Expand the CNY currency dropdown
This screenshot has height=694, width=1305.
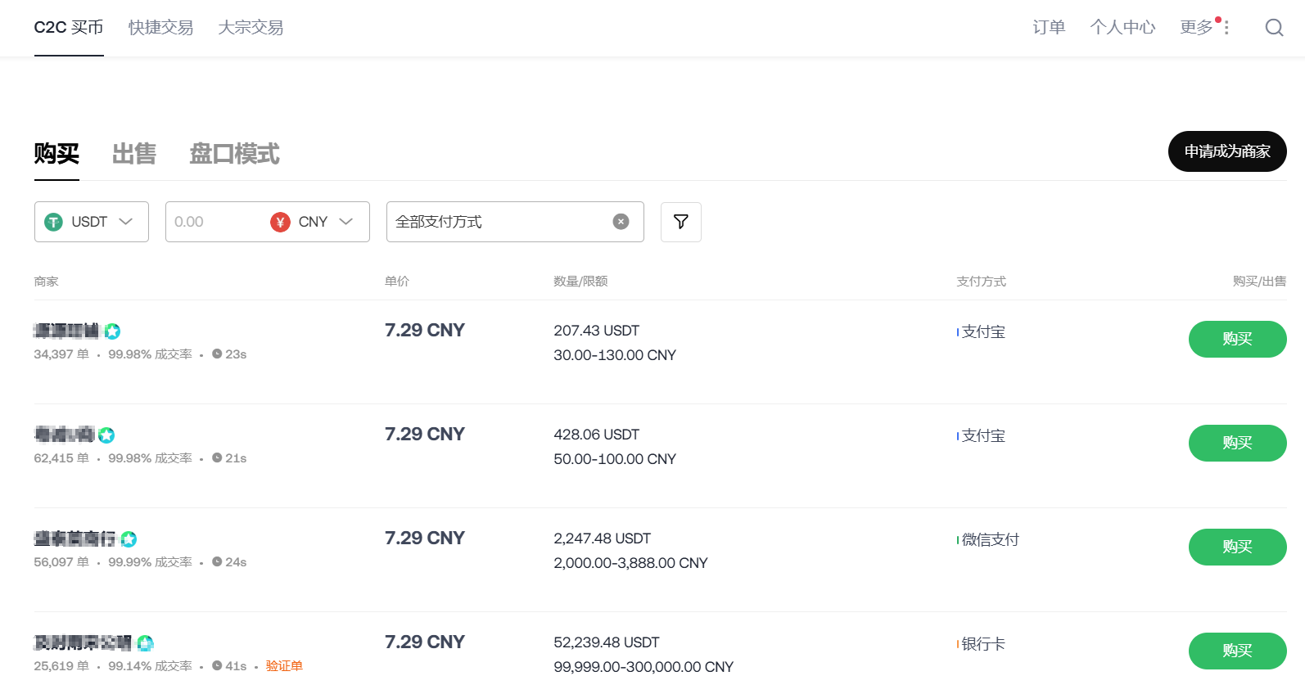click(345, 222)
